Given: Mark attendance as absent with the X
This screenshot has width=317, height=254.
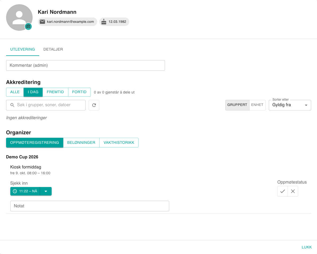Looking at the screenshot, I should tap(293, 191).
